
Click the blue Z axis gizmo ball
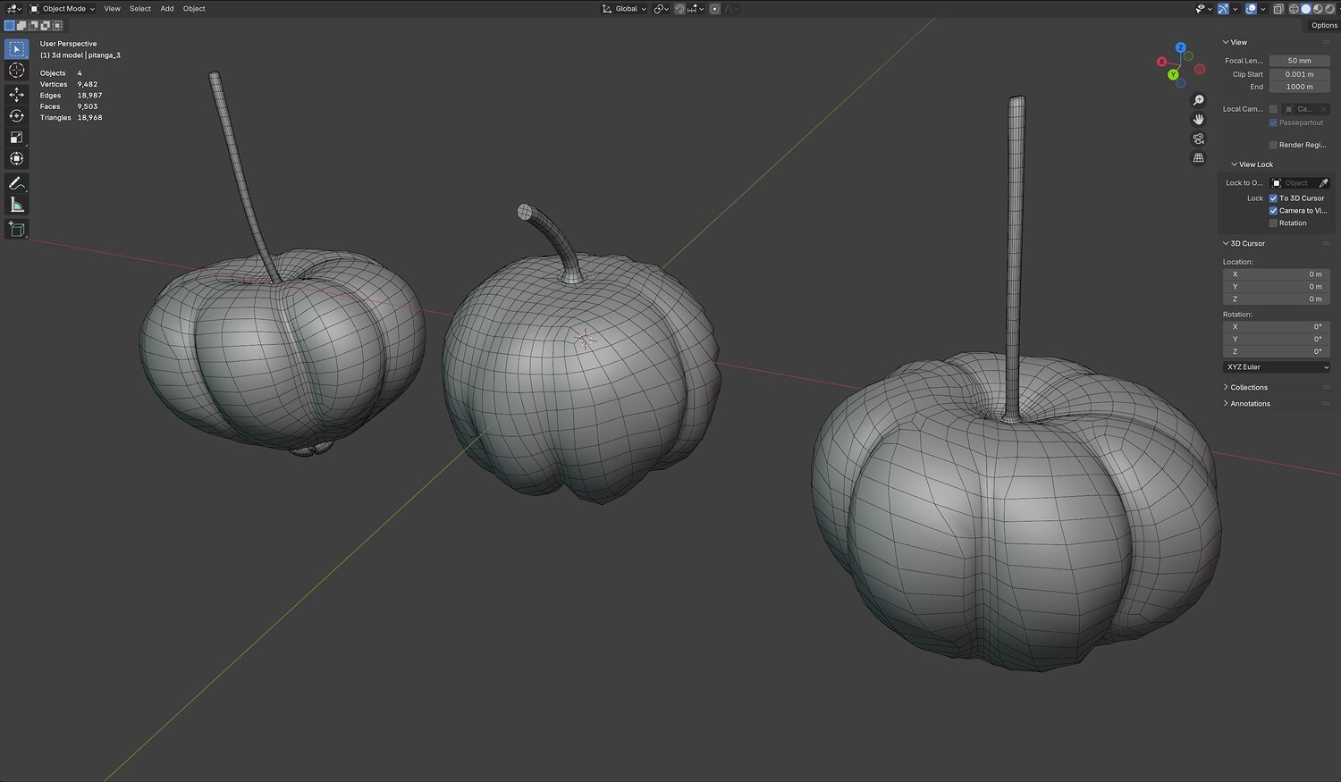[x=1181, y=47]
